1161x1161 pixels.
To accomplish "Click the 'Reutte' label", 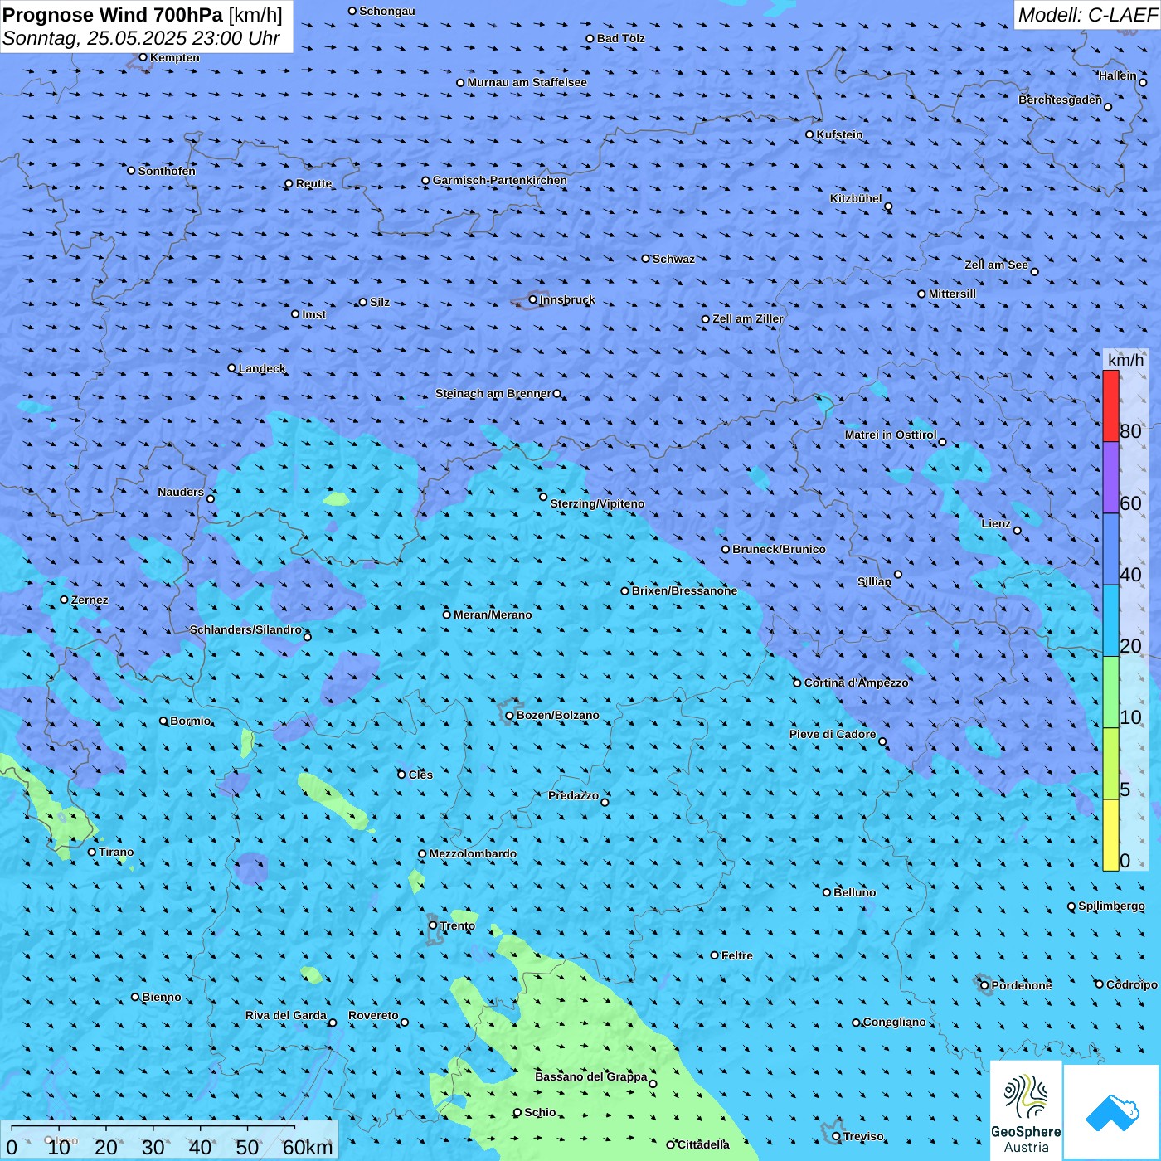I will pyautogui.click(x=314, y=183).
